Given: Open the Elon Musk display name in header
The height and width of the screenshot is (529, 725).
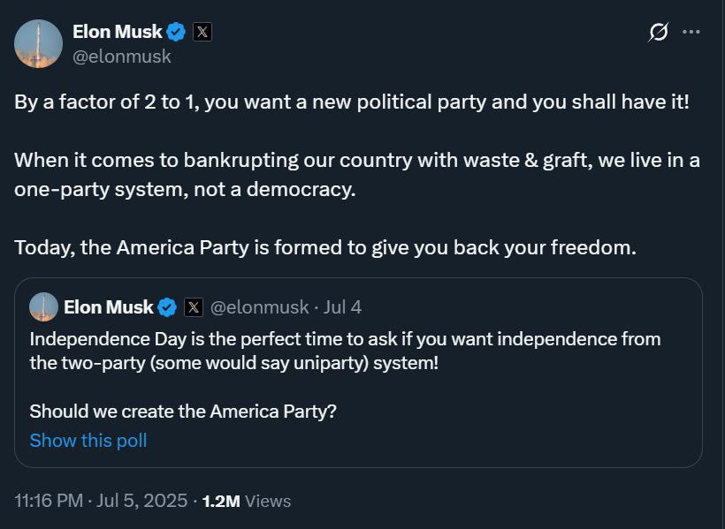Looking at the screenshot, I should coord(118,32).
